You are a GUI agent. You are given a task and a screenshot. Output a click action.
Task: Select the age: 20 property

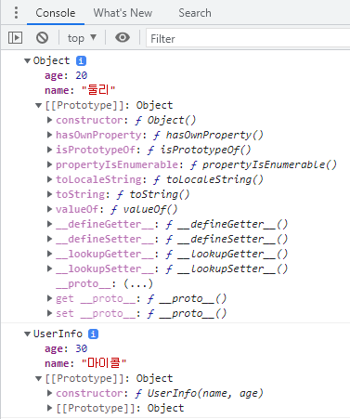(66, 75)
